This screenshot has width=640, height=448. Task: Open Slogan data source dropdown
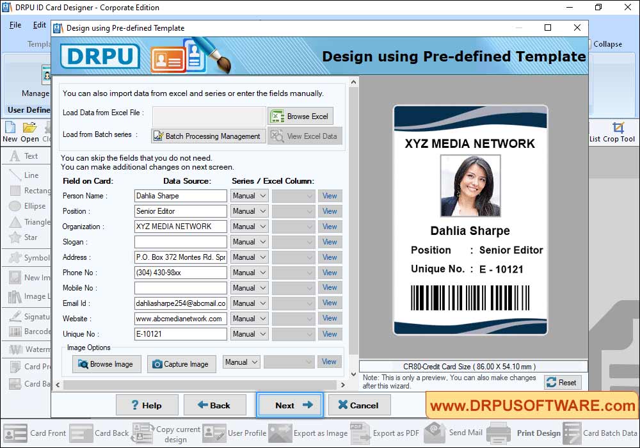(249, 242)
